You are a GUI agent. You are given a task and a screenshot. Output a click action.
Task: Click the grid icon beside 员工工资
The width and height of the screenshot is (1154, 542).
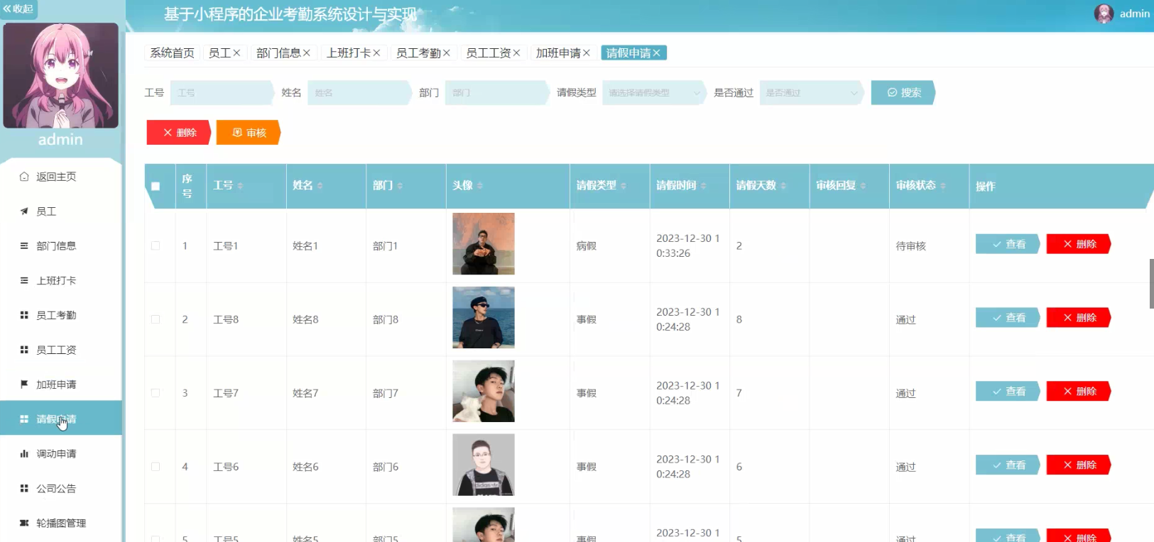[24, 350]
